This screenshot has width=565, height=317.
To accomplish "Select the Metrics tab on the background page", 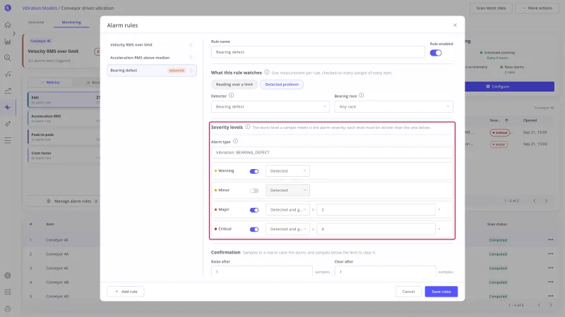I will 50,82.
